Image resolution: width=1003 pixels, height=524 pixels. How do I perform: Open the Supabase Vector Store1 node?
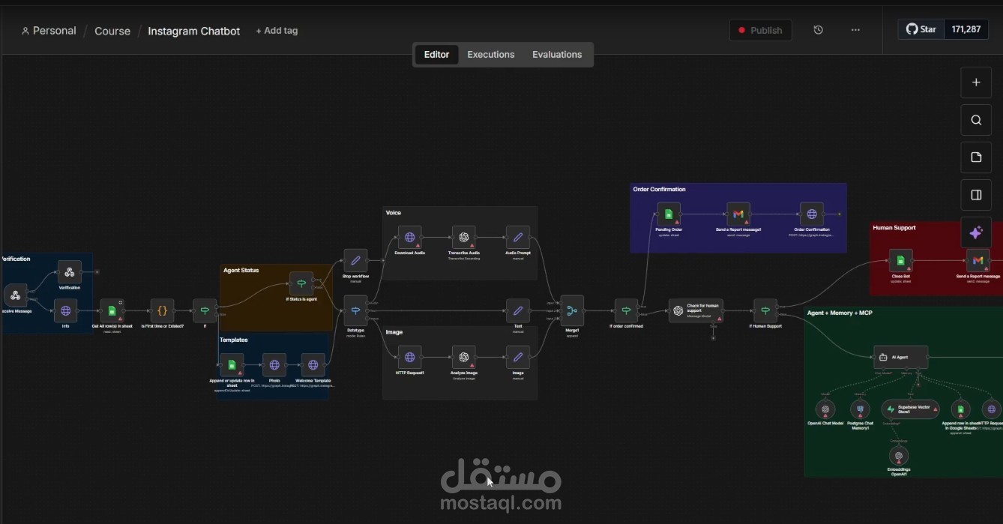(910, 409)
